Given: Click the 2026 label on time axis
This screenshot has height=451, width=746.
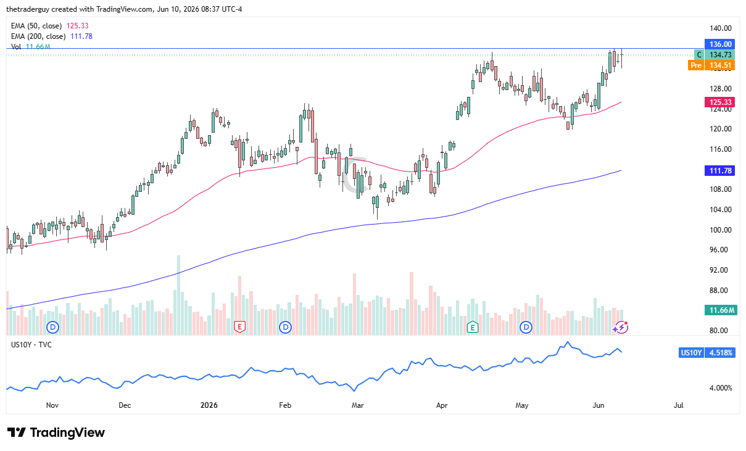Looking at the screenshot, I should [210, 405].
